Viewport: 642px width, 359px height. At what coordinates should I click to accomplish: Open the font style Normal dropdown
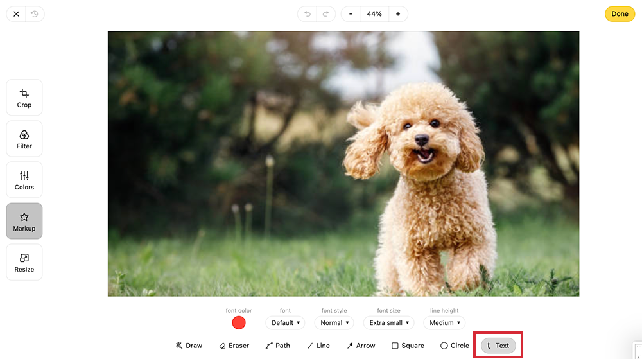[334, 323]
